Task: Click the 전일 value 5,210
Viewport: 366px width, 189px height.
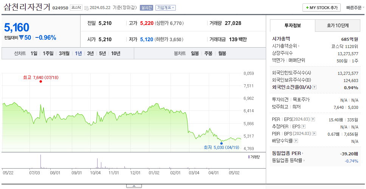Action: tap(105, 23)
